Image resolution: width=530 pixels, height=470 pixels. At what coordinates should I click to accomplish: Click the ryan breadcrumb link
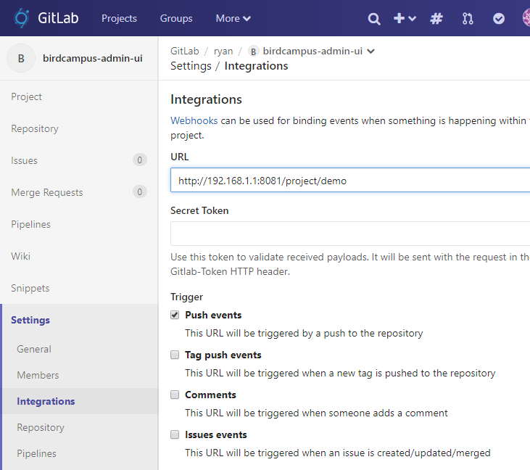coord(223,51)
